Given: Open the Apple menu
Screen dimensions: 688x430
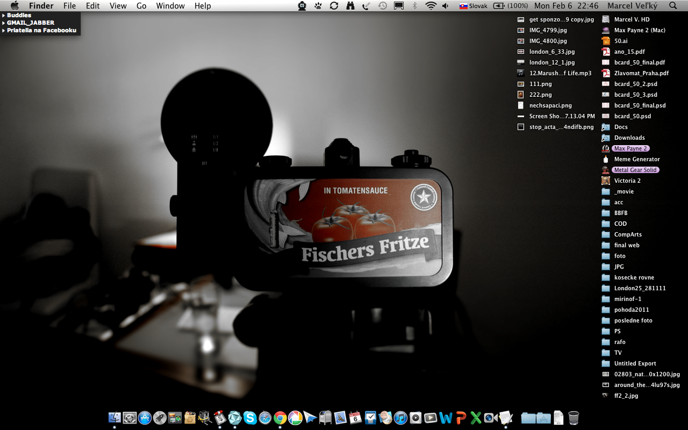Looking at the screenshot, I should [x=15, y=6].
